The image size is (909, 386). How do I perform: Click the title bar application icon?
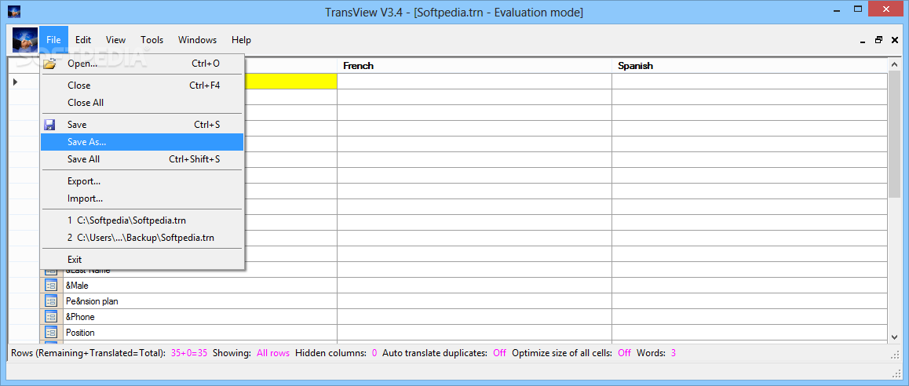click(x=13, y=12)
